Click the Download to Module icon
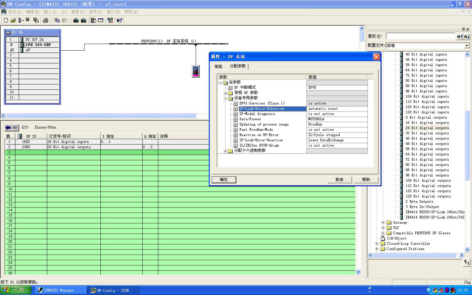The image size is (472, 295). click(76, 20)
